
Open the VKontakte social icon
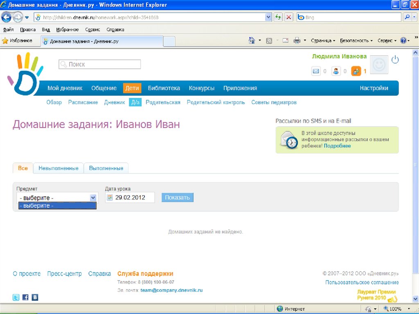pos(35,298)
